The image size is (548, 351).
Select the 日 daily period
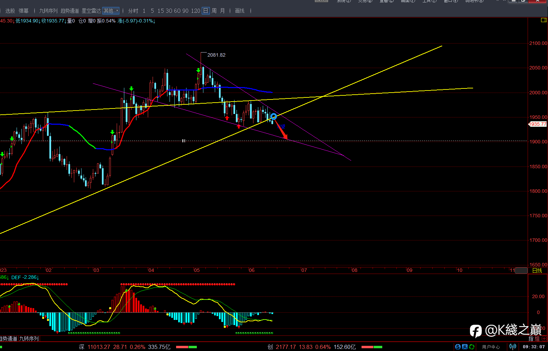(x=205, y=11)
